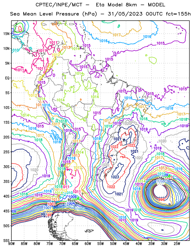Click the light blue 1002 contour label

[81, 209]
